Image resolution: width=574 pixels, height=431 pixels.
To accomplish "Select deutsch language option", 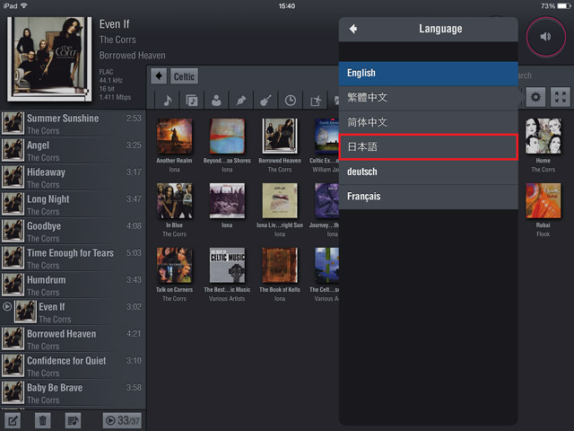I will click(x=428, y=172).
